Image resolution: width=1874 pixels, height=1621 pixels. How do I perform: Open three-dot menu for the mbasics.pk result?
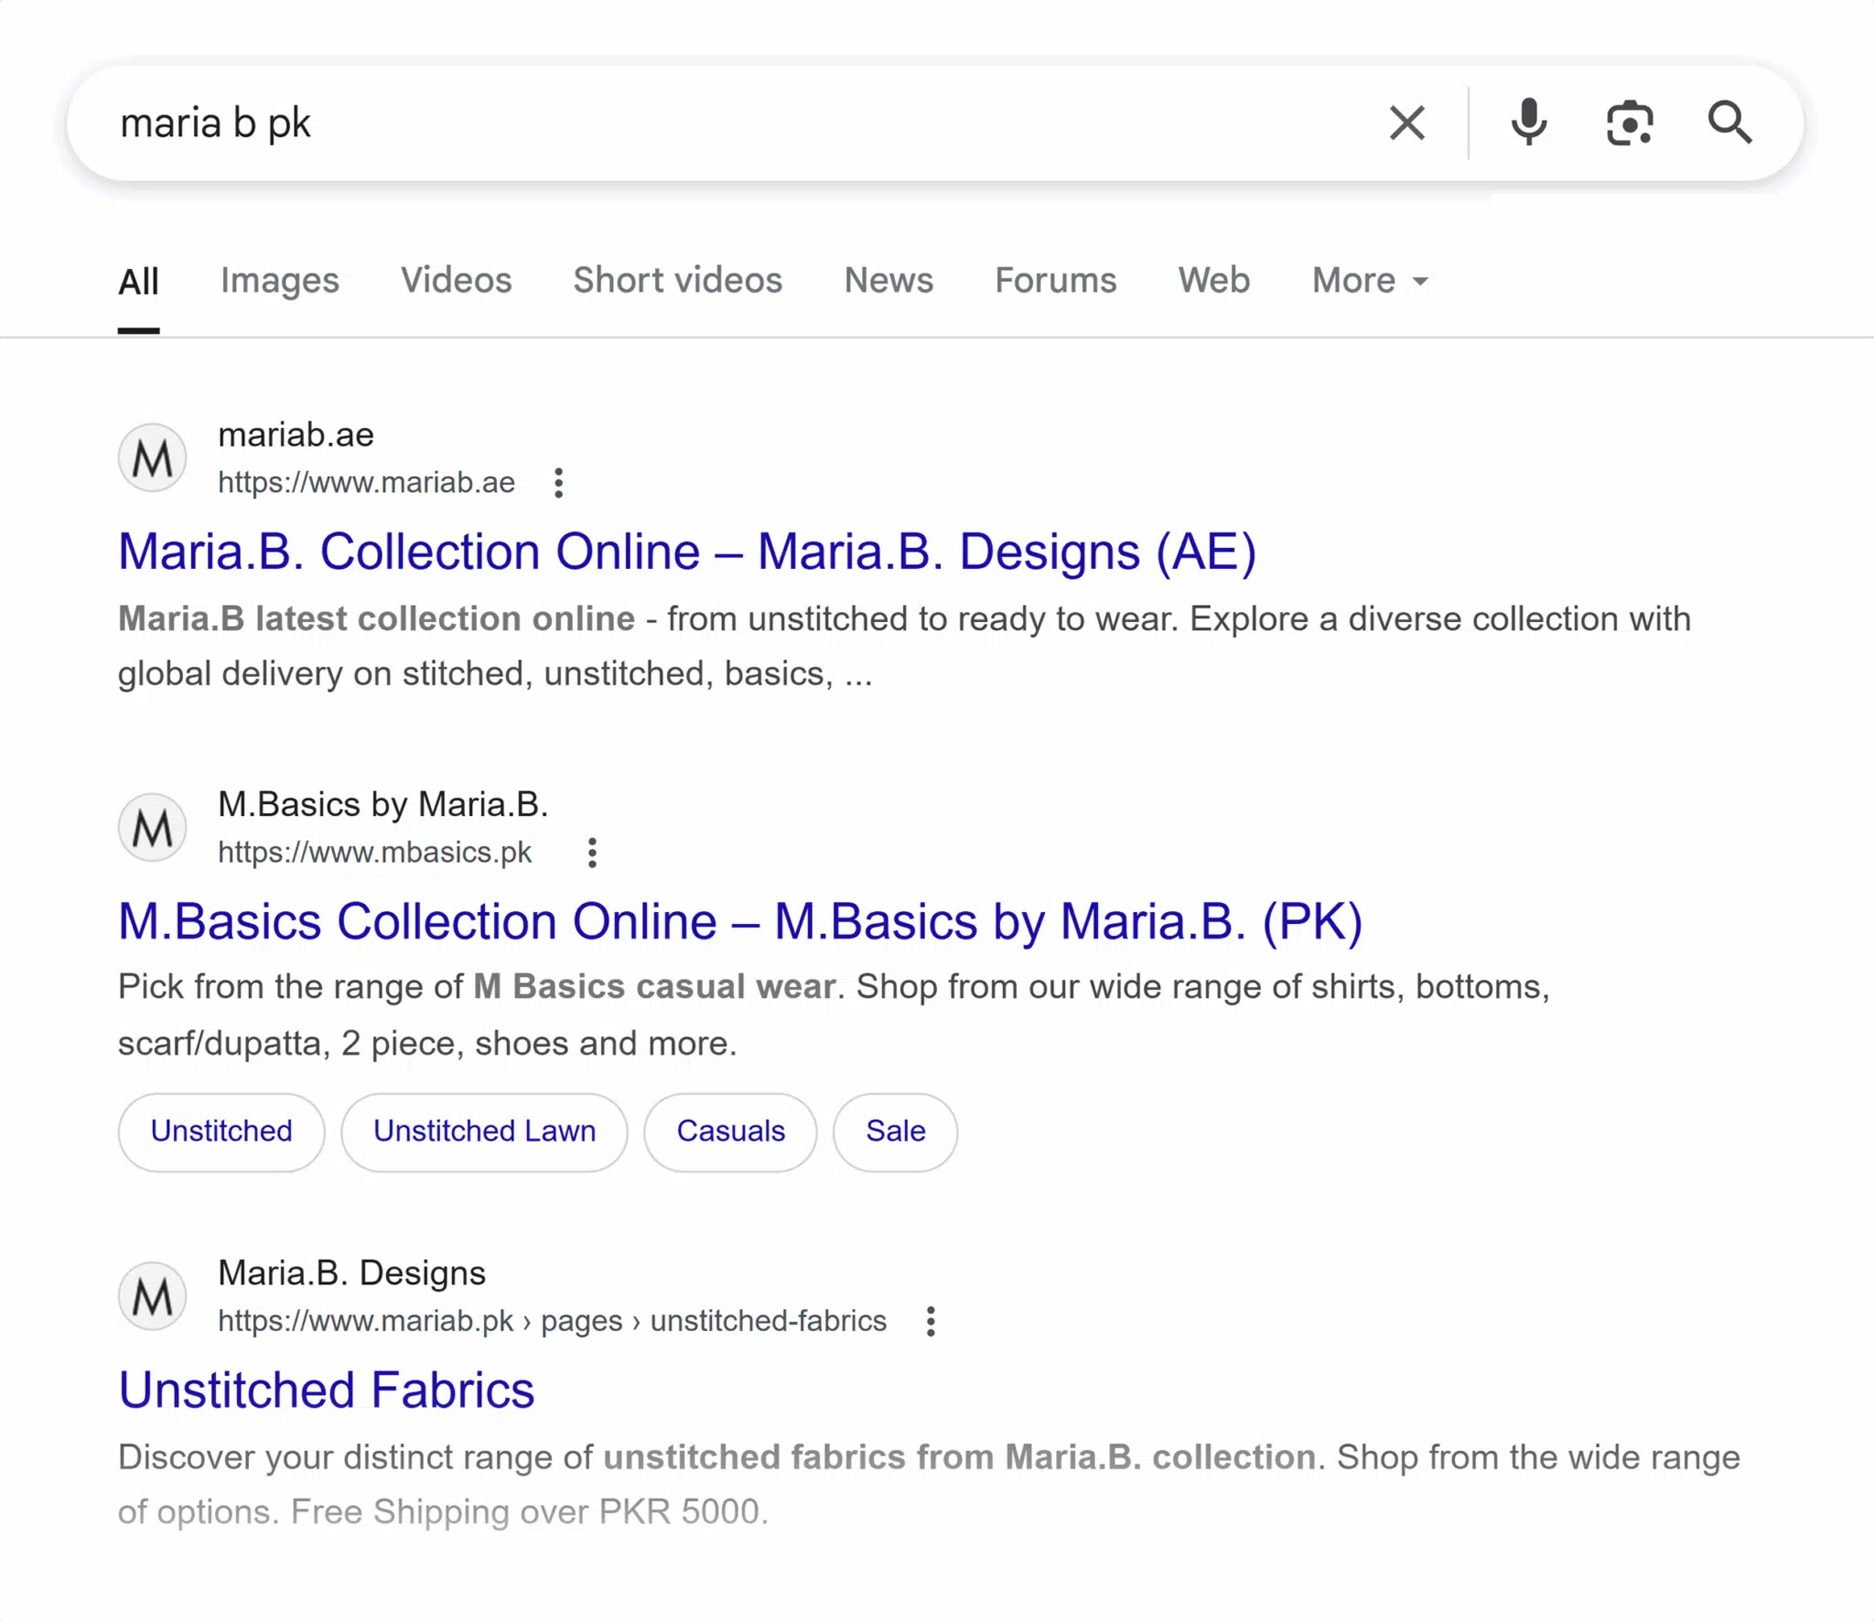[x=592, y=853]
